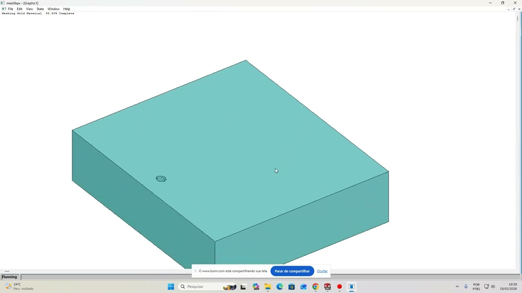Image resolution: width=522 pixels, height=293 pixels.
Task: Click the Running status indicator
Action: (9, 277)
